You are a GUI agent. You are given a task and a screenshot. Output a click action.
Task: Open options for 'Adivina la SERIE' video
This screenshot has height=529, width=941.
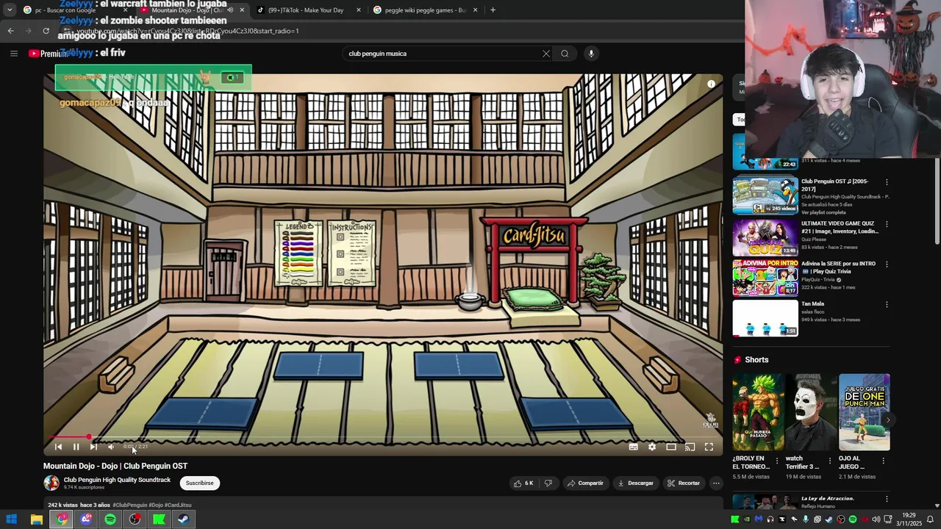pos(887,264)
